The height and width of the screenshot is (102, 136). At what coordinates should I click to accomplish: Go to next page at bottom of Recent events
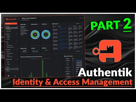(82, 51)
